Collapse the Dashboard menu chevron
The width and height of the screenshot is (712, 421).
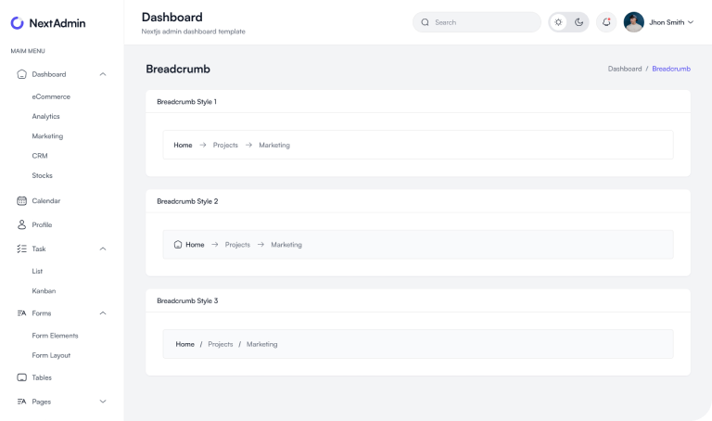103,74
